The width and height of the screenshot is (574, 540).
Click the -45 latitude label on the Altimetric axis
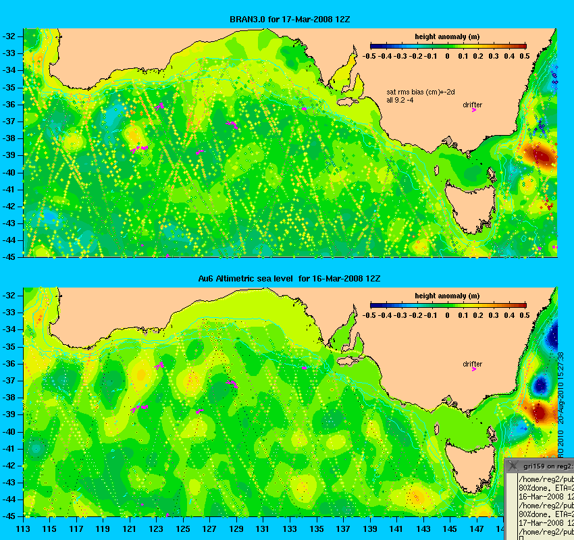[x=9, y=516]
